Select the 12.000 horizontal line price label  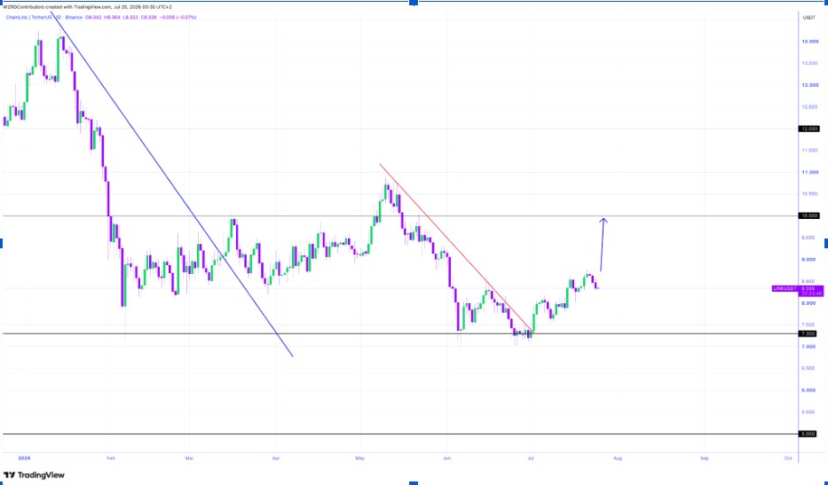click(809, 129)
